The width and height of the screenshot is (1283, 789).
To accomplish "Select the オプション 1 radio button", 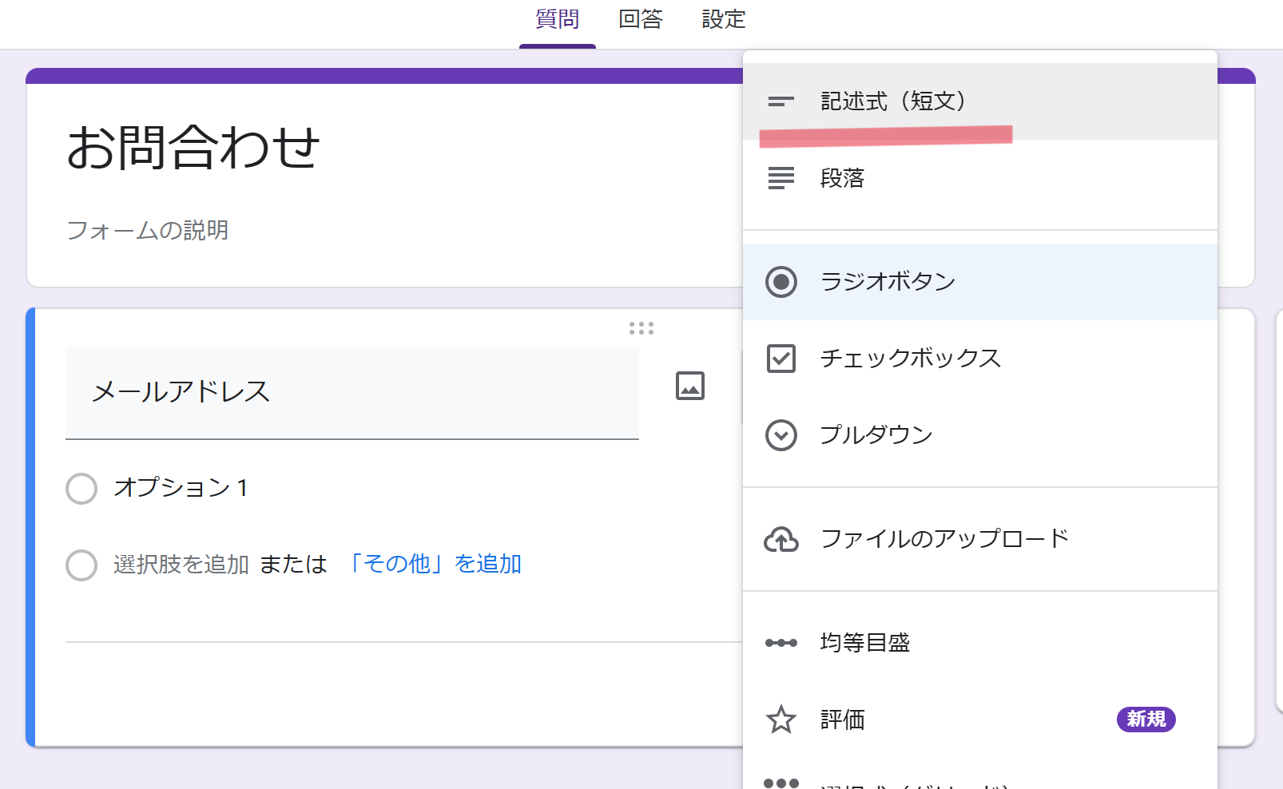I will coord(81,488).
